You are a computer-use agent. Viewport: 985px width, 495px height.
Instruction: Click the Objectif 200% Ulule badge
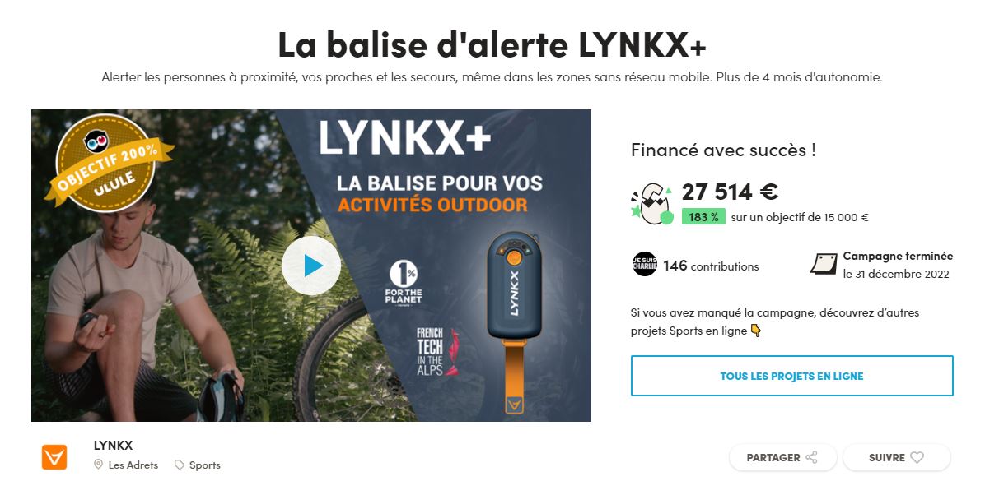pos(107,163)
